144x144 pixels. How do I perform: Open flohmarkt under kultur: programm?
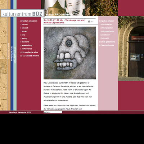click(x=25, y=42)
